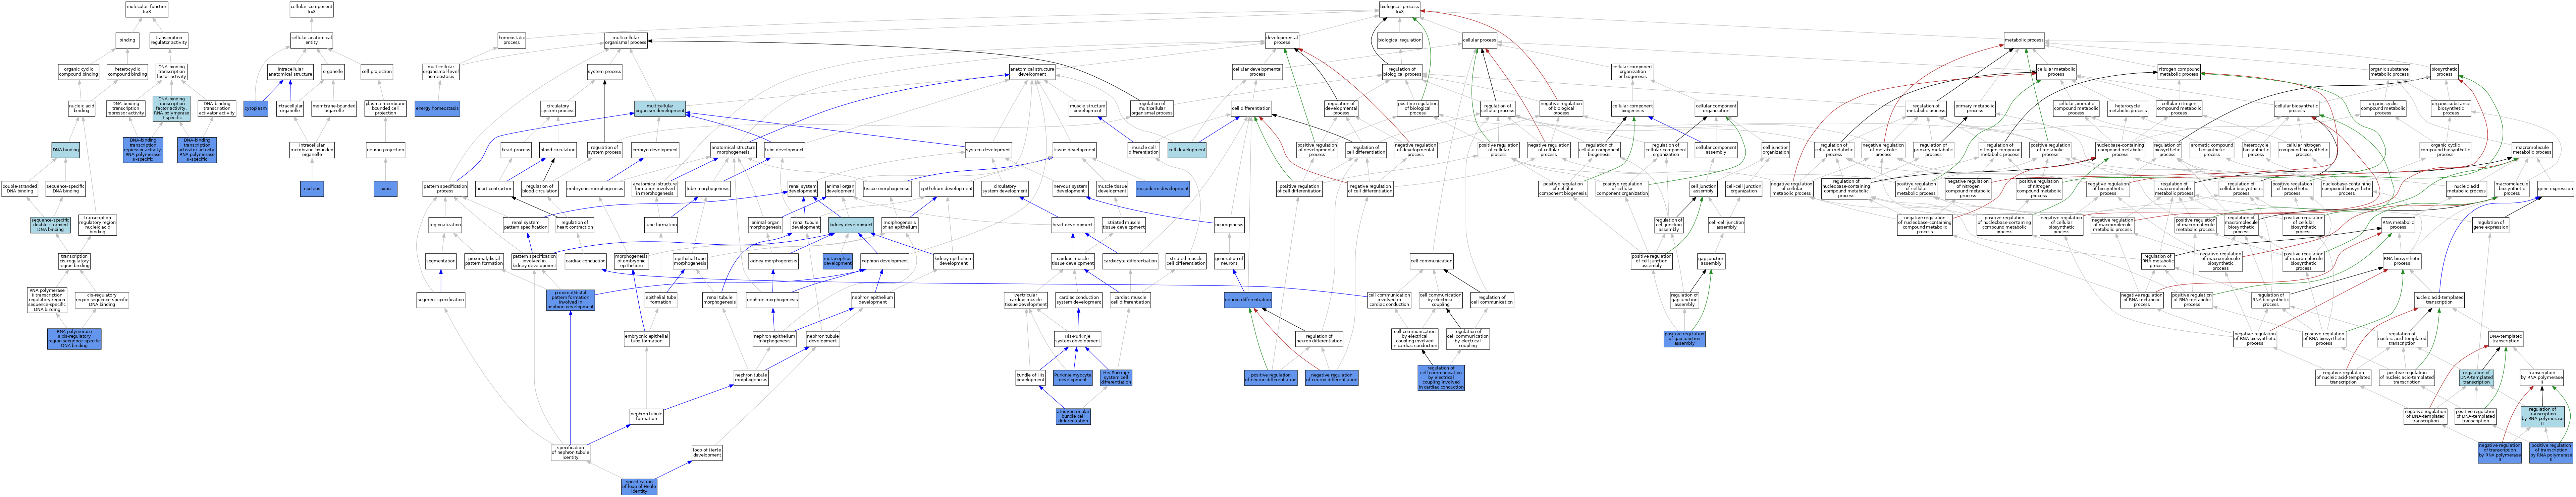Screen dimensions: 2576x497
Task: Click the cardiocyte differentiation node
Action: click(1130, 261)
